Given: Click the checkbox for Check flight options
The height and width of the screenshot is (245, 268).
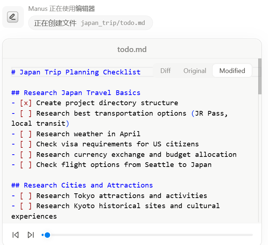Looking at the screenshot, I should click(26, 165).
